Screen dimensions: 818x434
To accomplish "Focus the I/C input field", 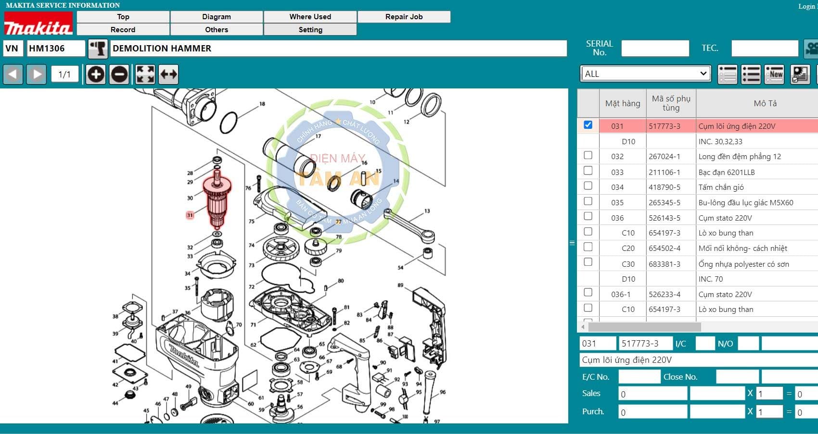I will pos(705,344).
